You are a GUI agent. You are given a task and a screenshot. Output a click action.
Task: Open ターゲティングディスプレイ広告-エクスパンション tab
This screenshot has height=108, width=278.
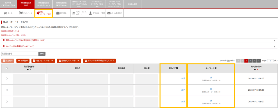pyautogui.click(x=115, y=4)
